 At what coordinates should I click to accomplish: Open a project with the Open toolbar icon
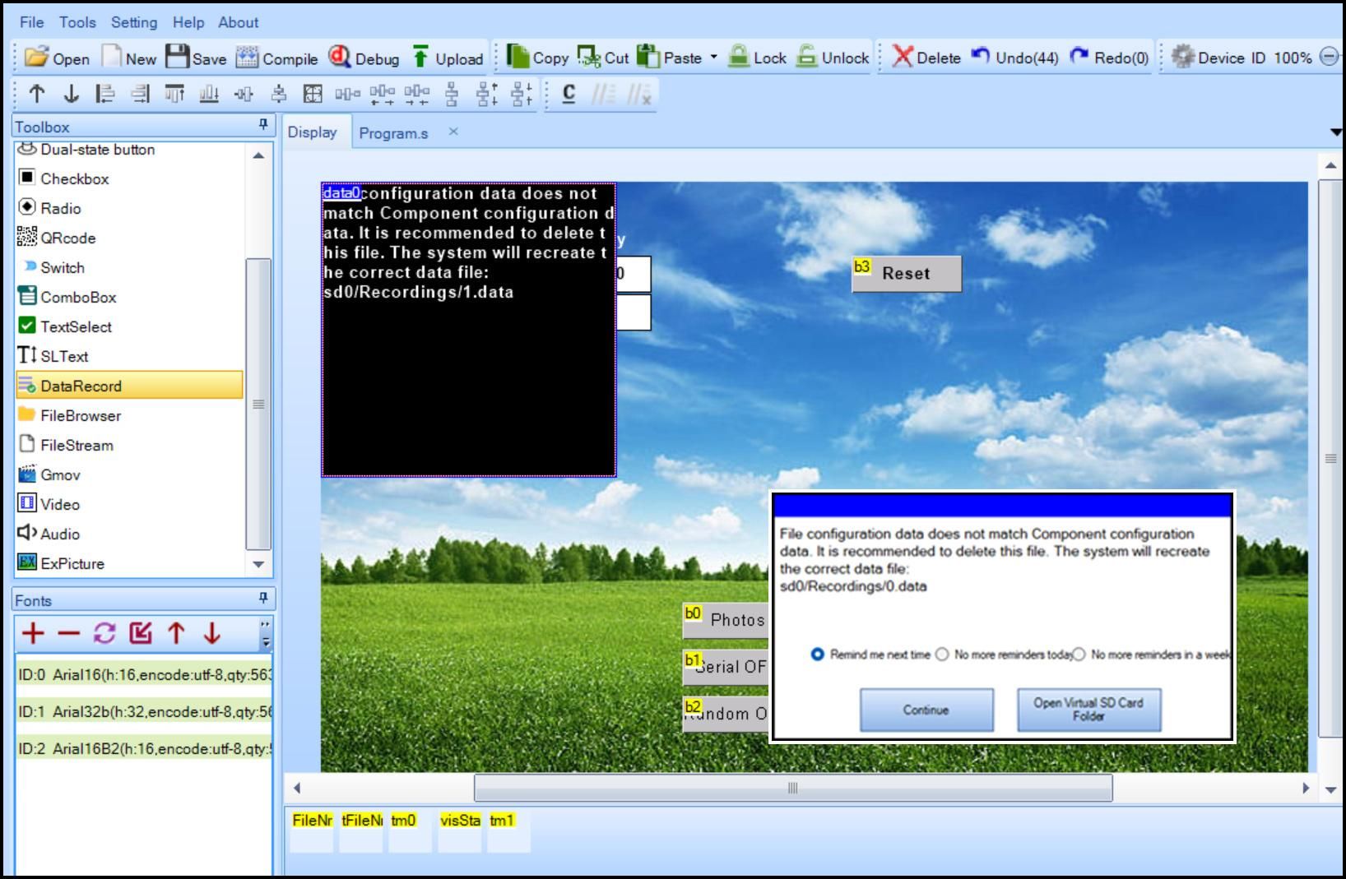(57, 58)
